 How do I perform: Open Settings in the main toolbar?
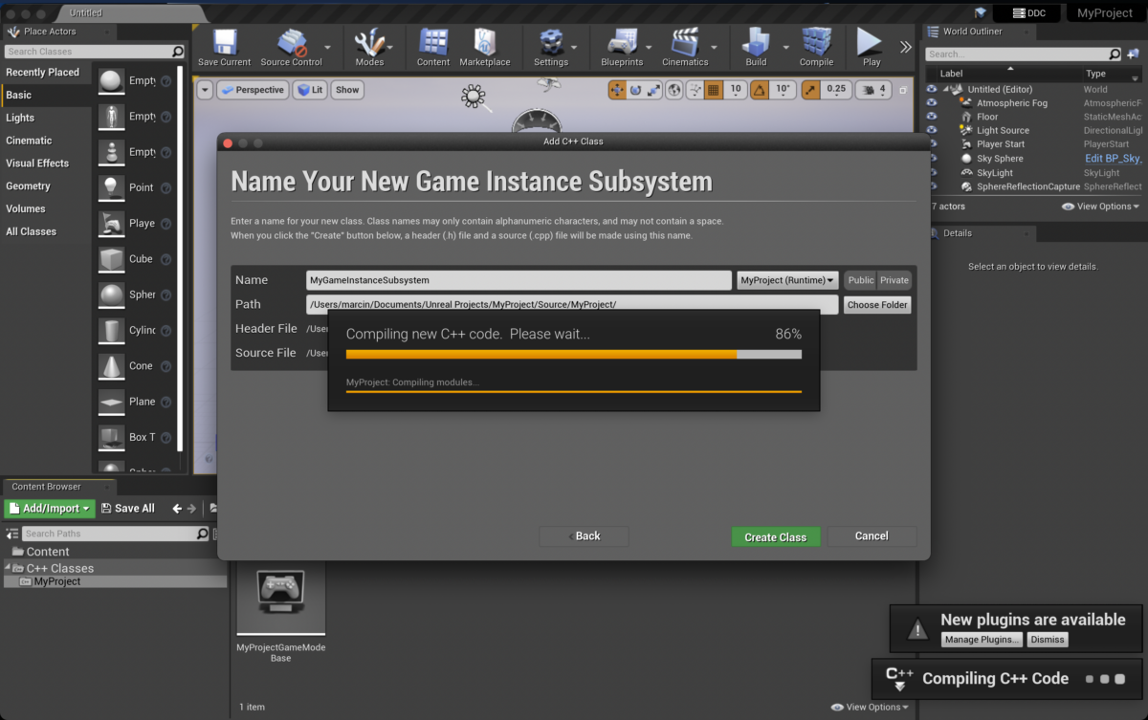coord(551,48)
